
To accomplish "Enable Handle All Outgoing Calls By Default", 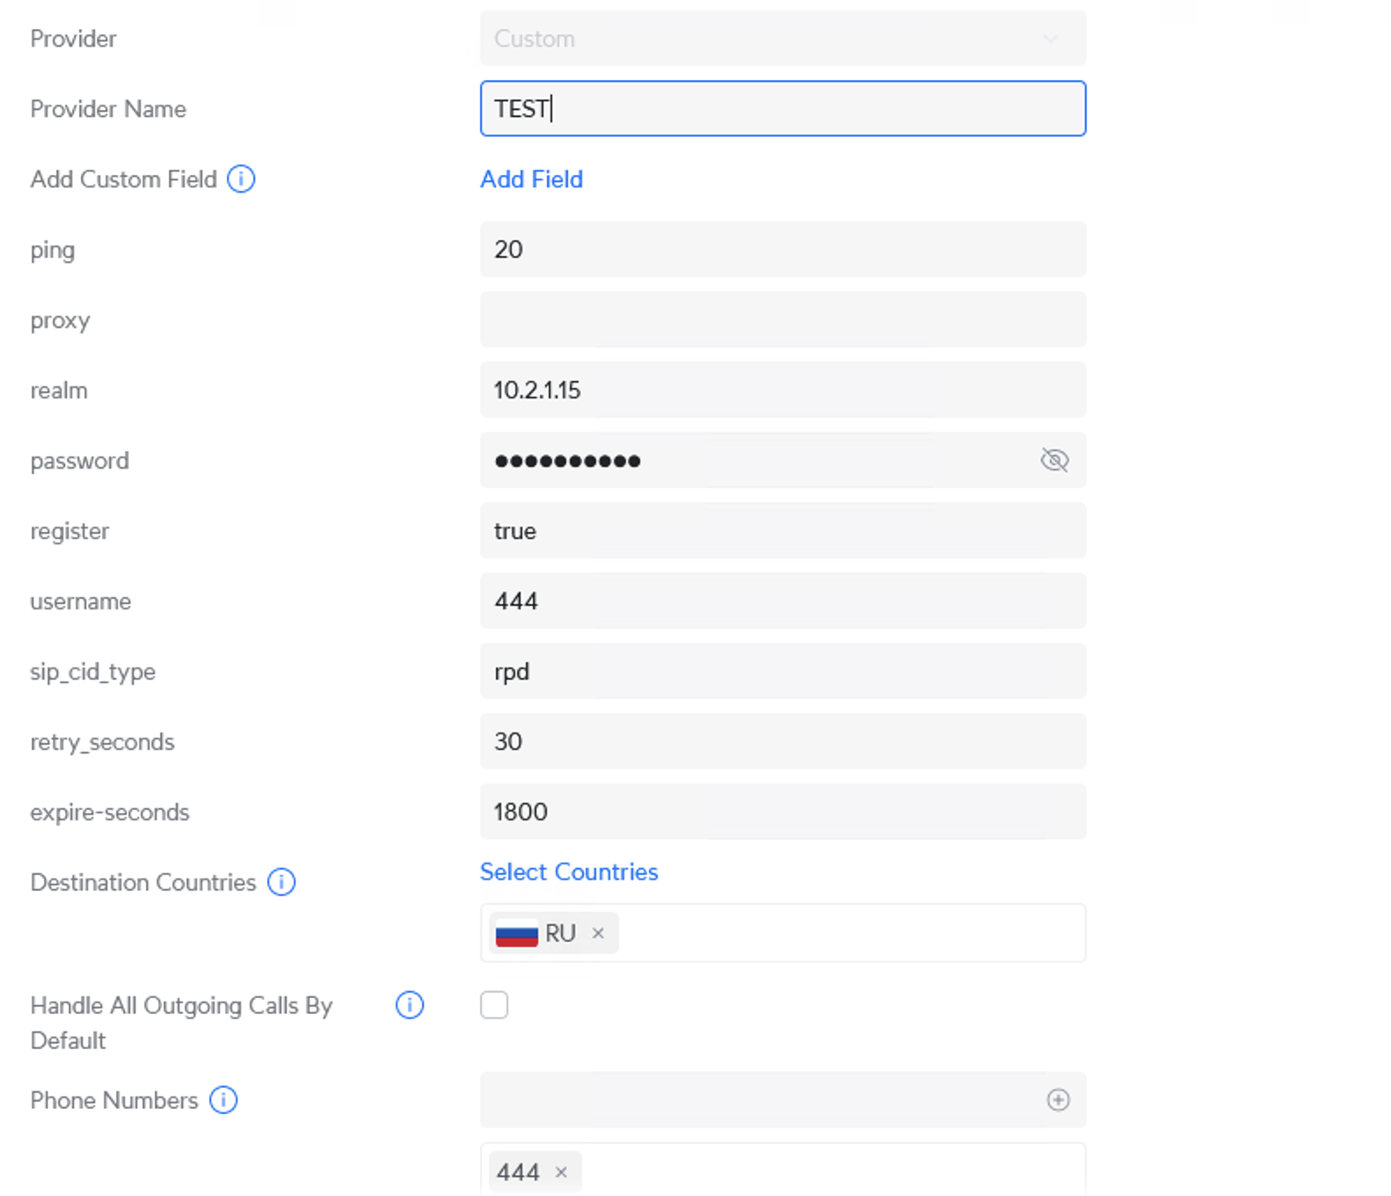I will (x=494, y=1005).
